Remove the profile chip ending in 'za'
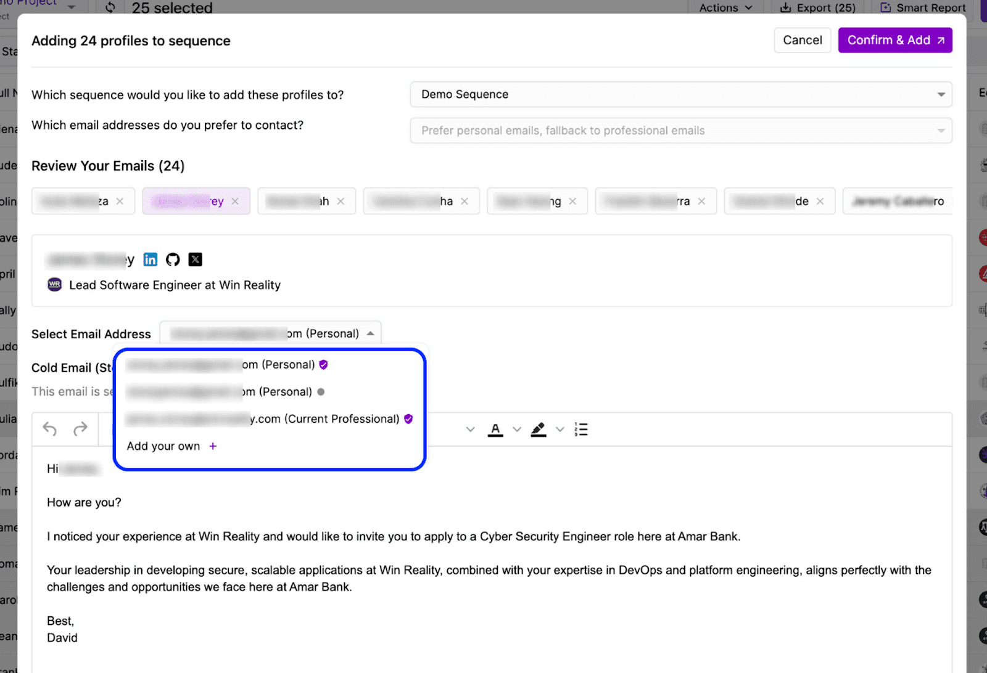The width and height of the screenshot is (987, 673). tap(120, 202)
